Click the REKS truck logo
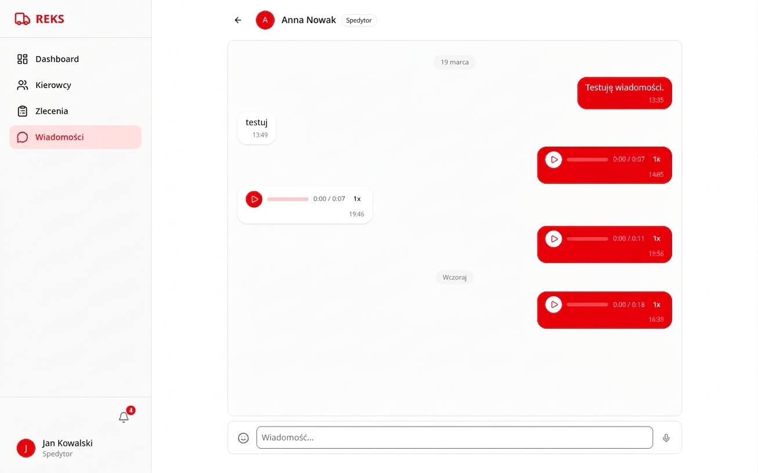The width and height of the screenshot is (758, 473). tap(23, 19)
